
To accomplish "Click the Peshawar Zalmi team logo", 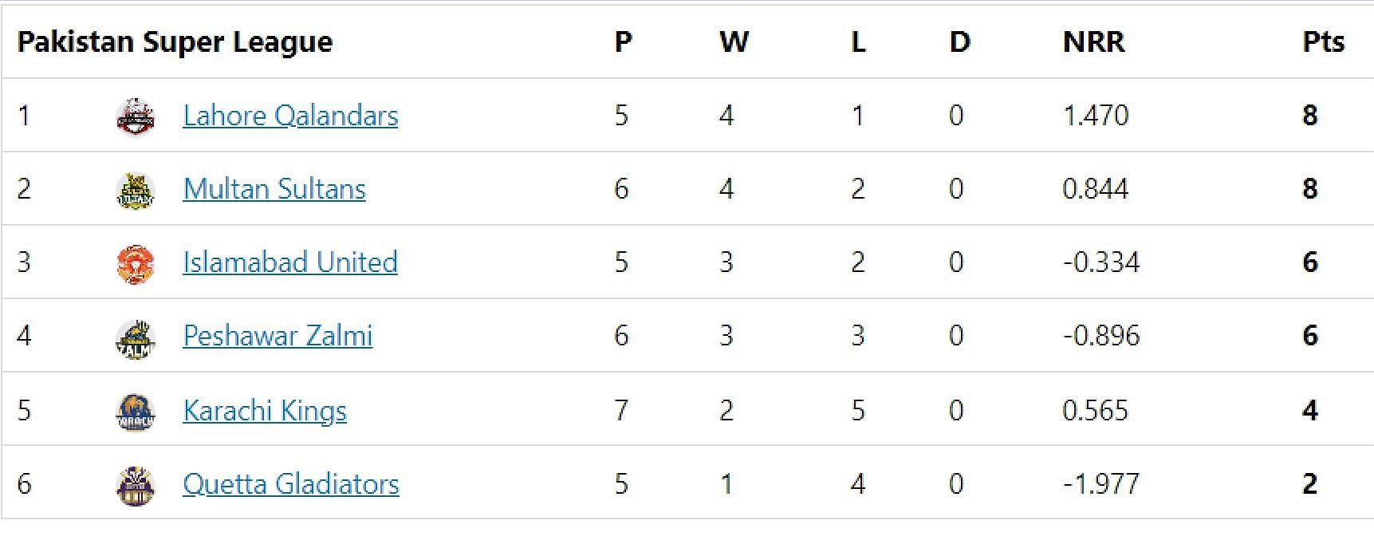I will 136,337.
